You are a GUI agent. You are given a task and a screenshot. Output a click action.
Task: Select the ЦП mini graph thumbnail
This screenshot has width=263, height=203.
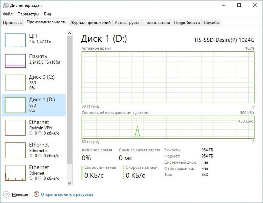point(15,40)
